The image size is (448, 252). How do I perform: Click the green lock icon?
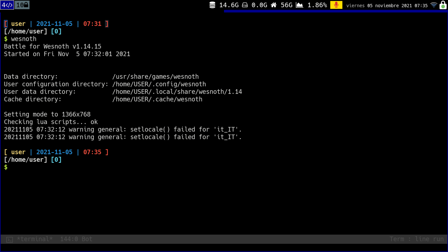(x=443, y=5)
